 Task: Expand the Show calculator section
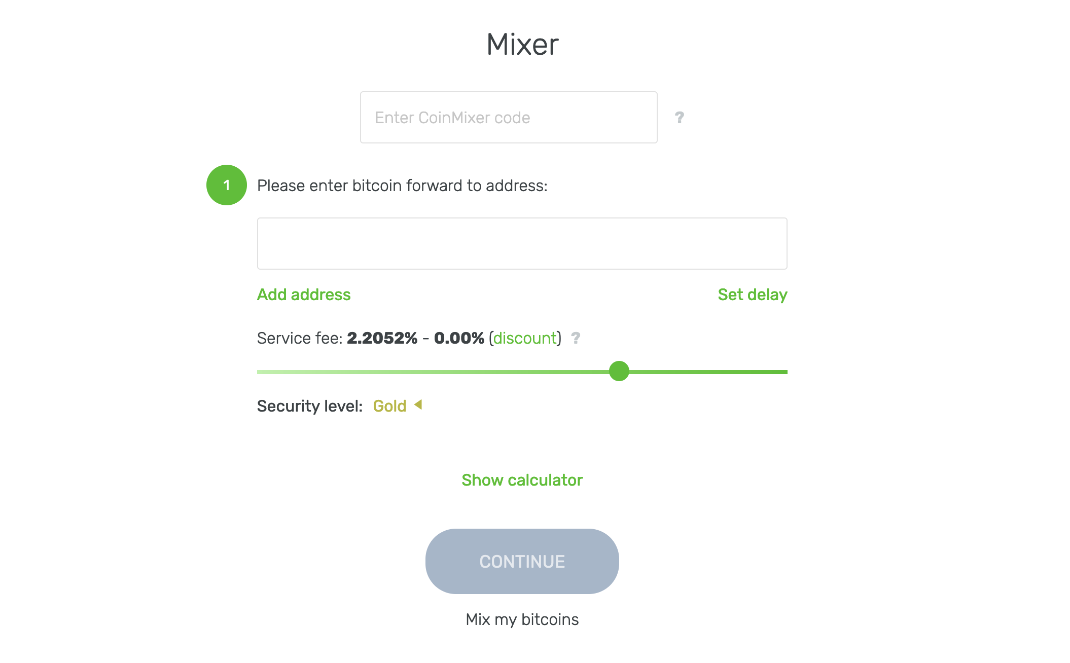[x=522, y=480]
